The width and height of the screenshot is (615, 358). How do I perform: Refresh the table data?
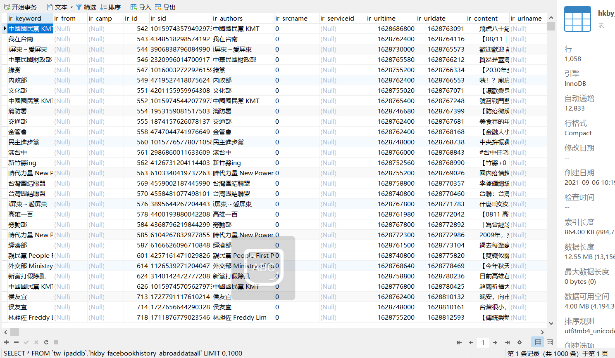point(46,342)
